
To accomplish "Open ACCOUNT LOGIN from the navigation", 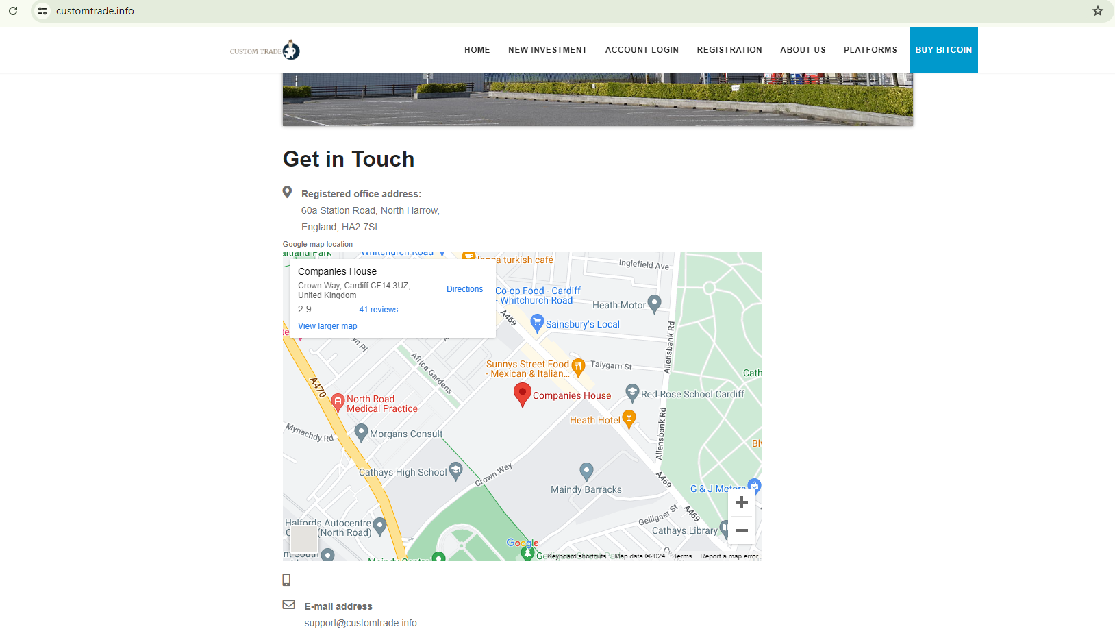I will point(642,50).
